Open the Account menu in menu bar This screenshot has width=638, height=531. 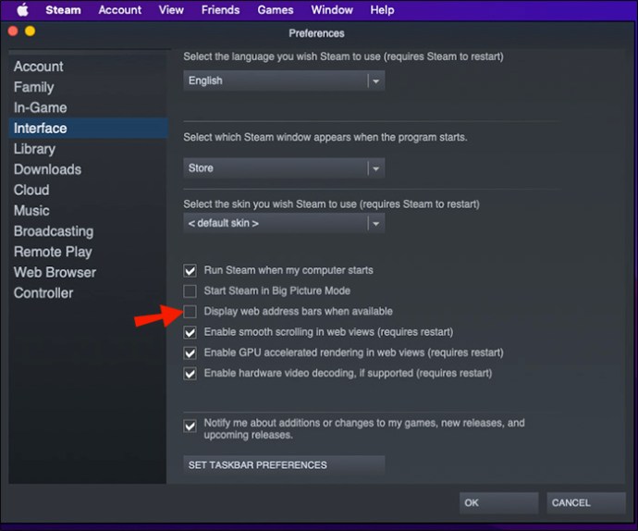pyautogui.click(x=119, y=10)
